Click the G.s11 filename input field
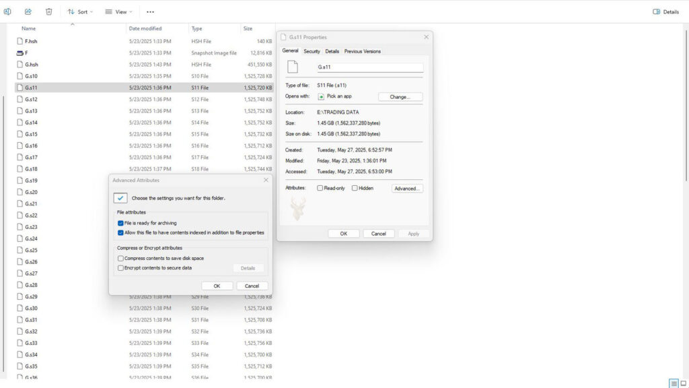 pyautogui.click(x=370, y=67)
